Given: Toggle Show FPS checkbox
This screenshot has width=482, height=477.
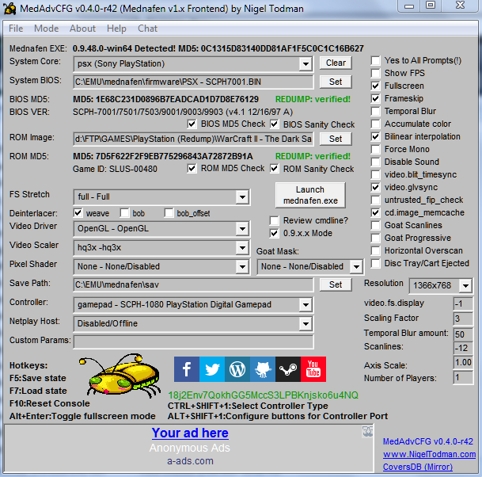Looking at the screenshot, I should (376, 73).
